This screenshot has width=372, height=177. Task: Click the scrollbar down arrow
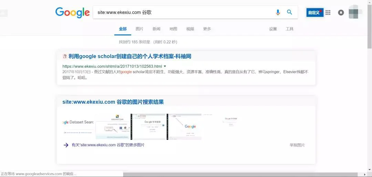[370, 170]
